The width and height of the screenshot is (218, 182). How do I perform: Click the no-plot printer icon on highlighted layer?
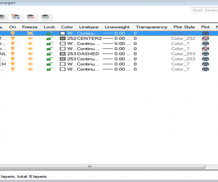coord(205,33)
